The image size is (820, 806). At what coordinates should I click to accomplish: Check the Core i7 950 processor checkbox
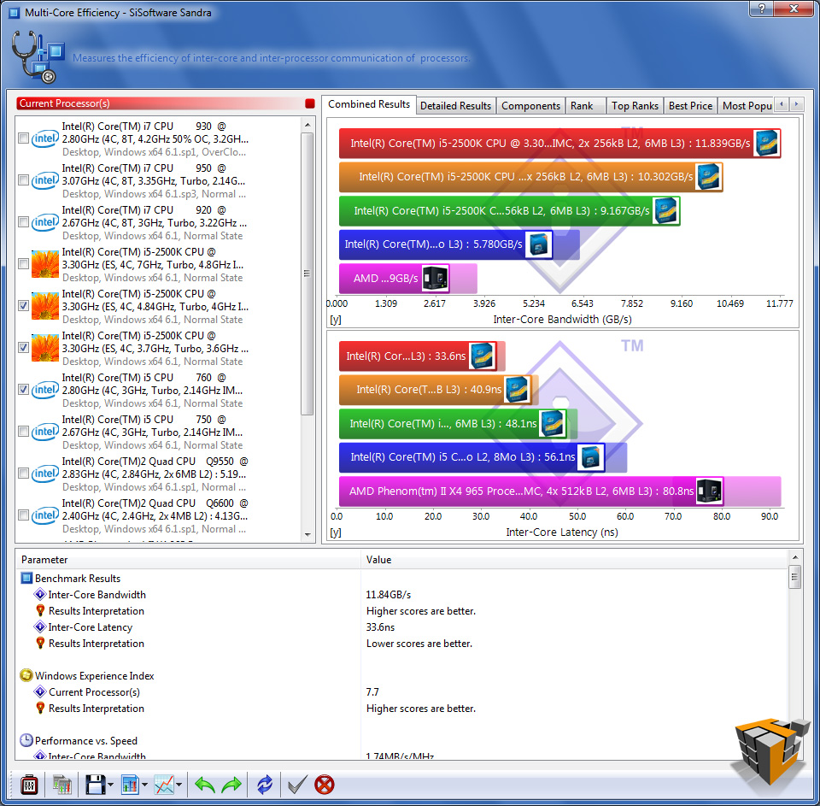tap(23, 180)
